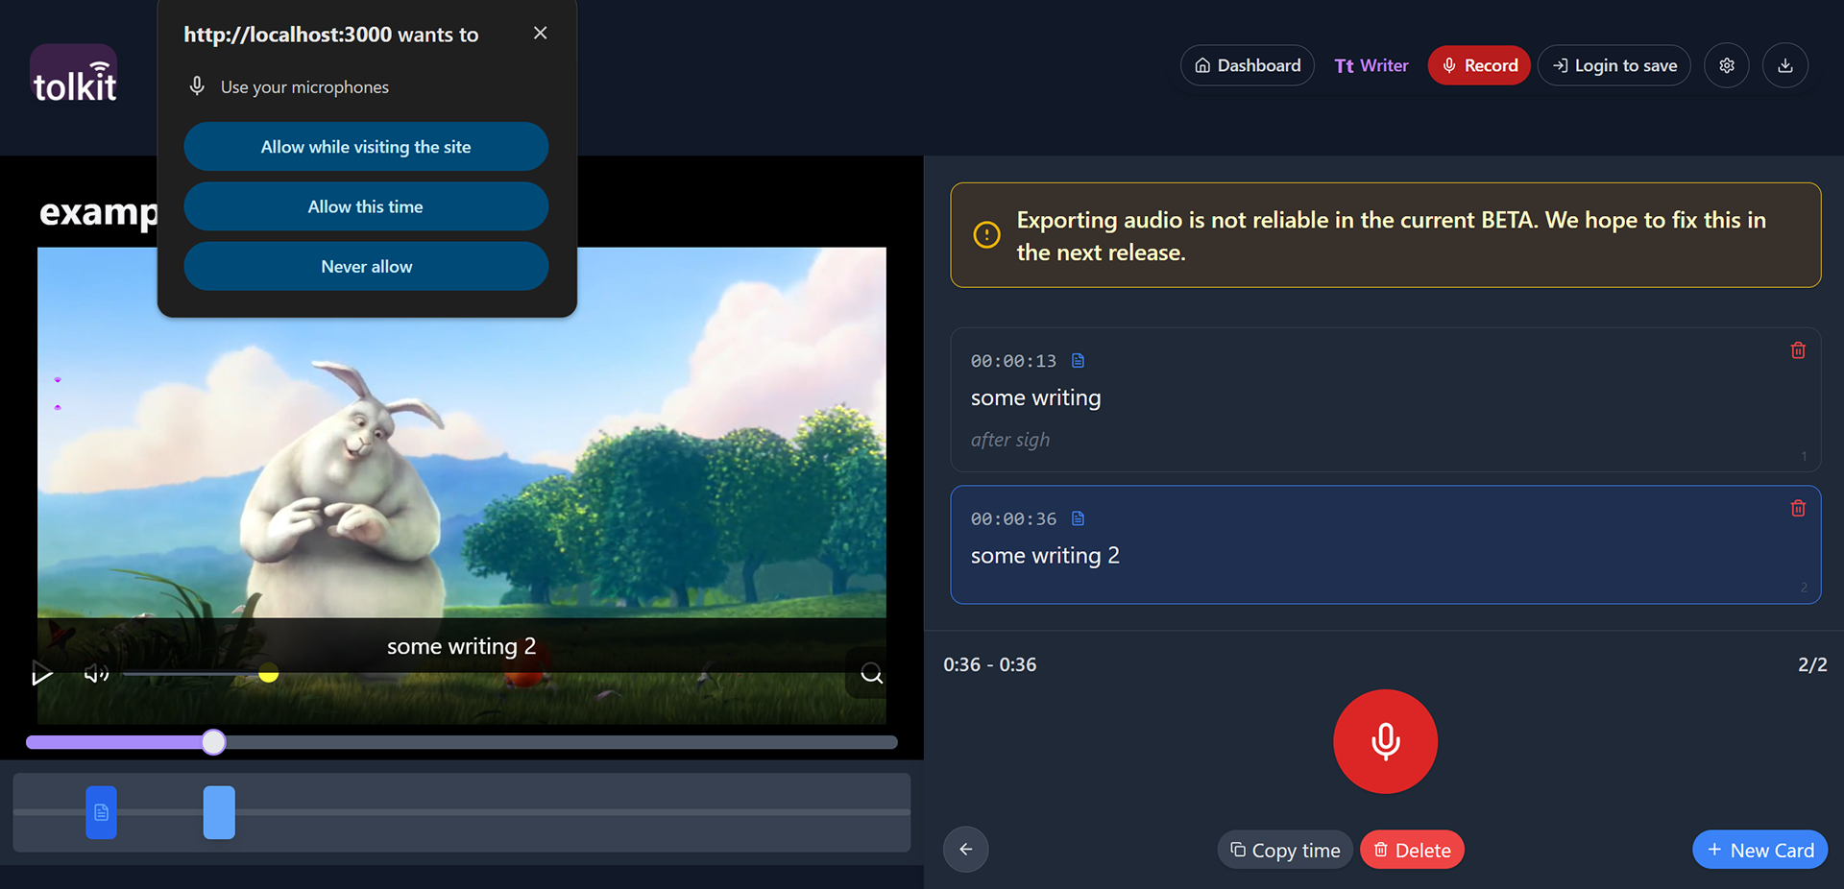Click the "after sigh" note text
1844x889 pixels.
(x=1009, y=440)
